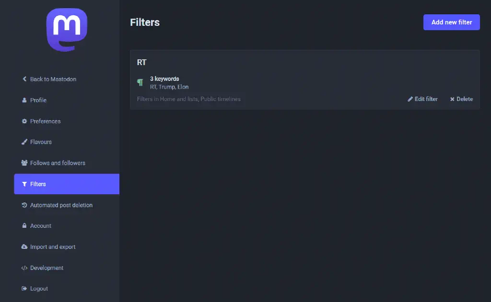
Task: Click the cloud icon beside Import and export
Action: pos(24,246)
